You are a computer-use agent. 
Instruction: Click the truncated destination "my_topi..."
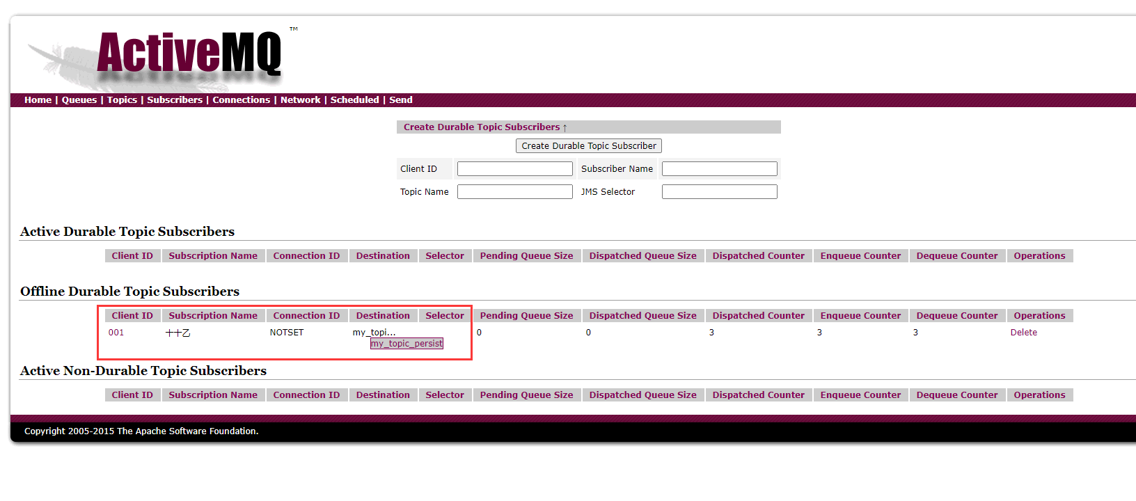tap(374, 333)
